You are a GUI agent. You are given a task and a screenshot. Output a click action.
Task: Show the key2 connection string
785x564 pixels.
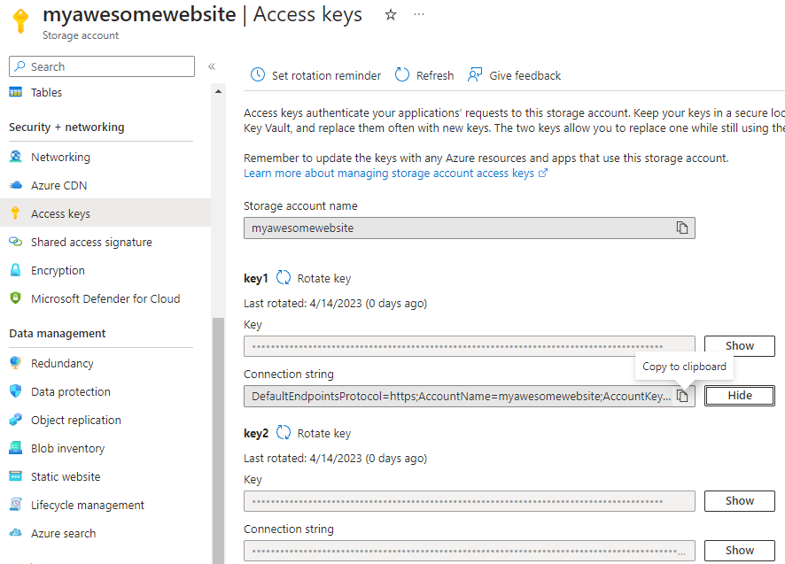[x=740, y=551]
